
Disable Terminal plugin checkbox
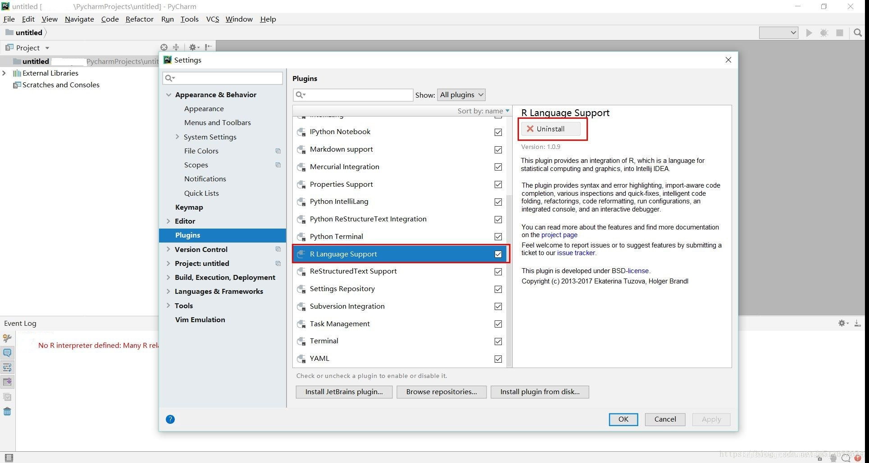pos(498,342)
